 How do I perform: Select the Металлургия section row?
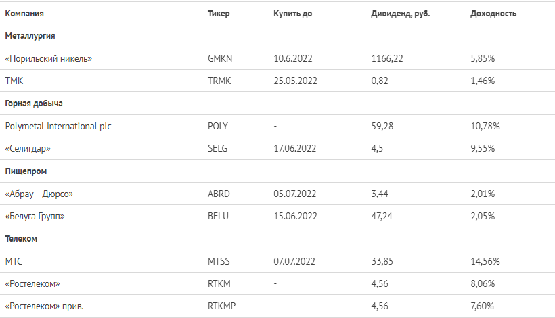277,36
